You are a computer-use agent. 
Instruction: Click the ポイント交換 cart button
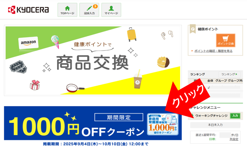tap(226, 40)
